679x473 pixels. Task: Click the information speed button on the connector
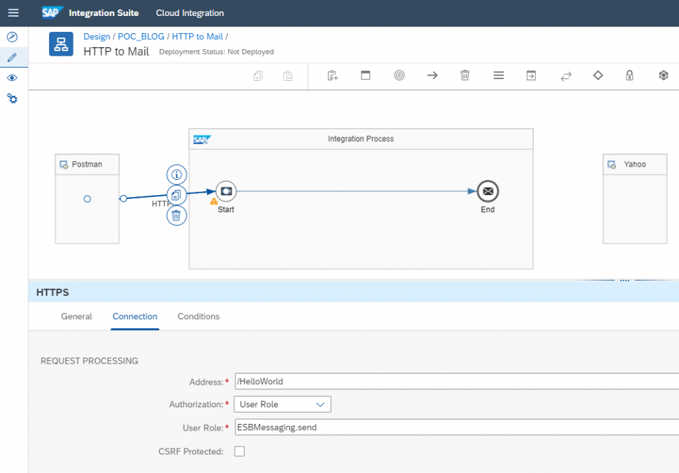click(x=176, y=175)
